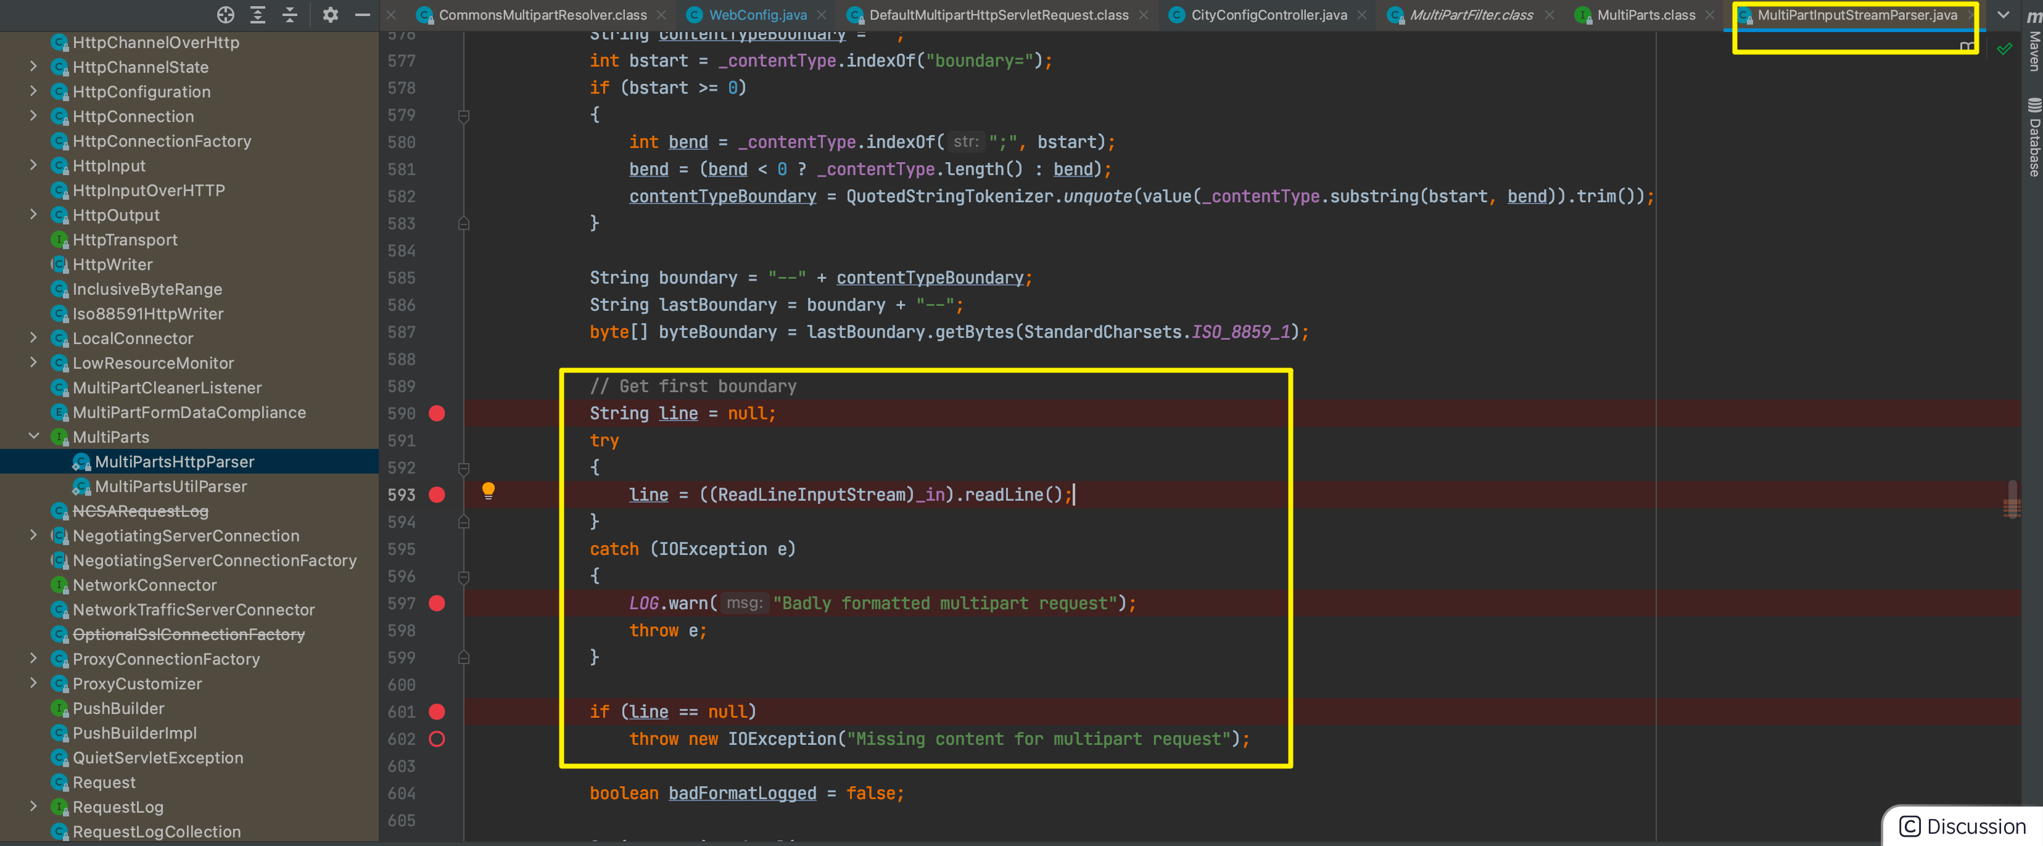Click the fold marker at line 596
The height and width of the screenshot is (846, 2043).
tap(464, 577)
